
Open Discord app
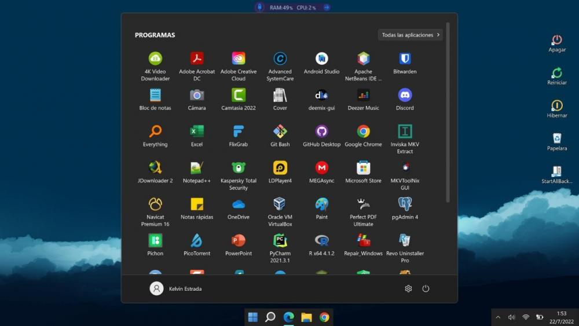coord(405,96)
